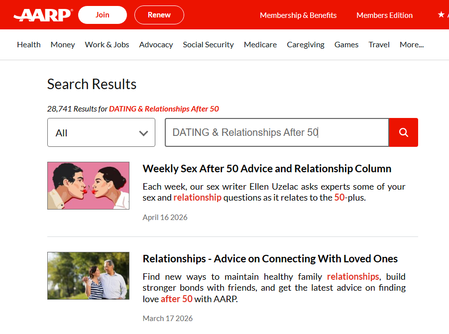
Task: Open the All category filter dropdown
Action: (x=102, y=132)
